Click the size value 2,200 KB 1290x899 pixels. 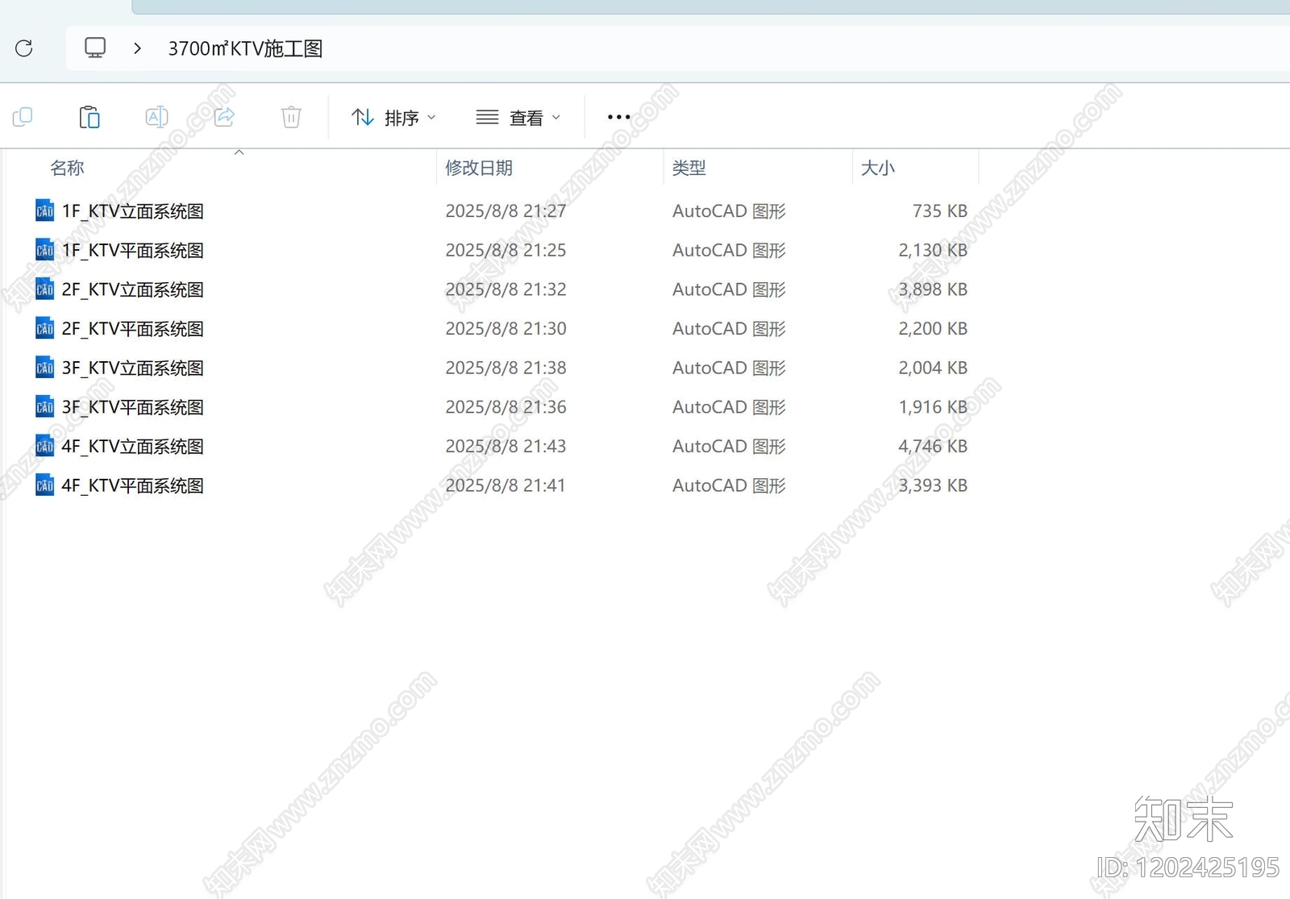point(933,329)
